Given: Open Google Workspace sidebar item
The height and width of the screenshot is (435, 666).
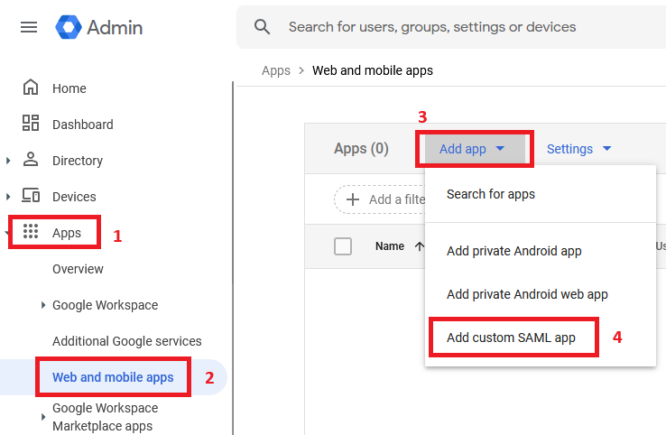Looking at the screenshot, I should (106, 305).
